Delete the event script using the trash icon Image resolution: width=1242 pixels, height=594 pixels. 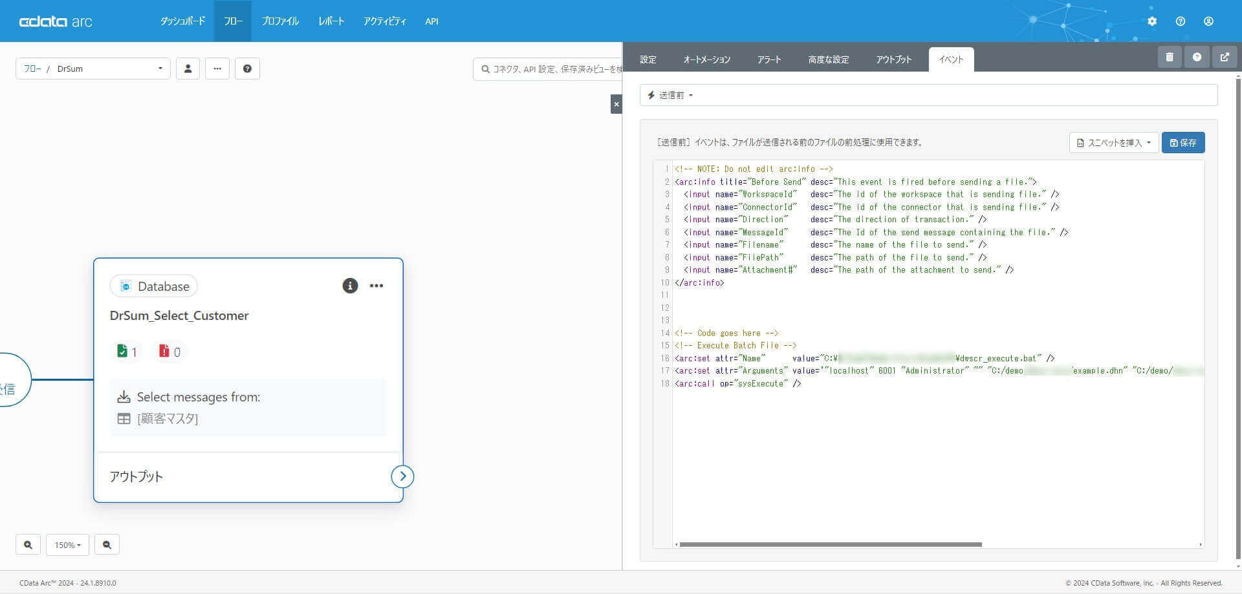pos(1169,57)
